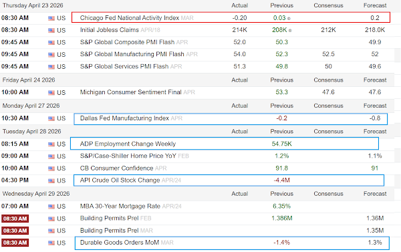Click US flag on Michigan Consumer Sentiment row
401x252 pixels.
51,93
